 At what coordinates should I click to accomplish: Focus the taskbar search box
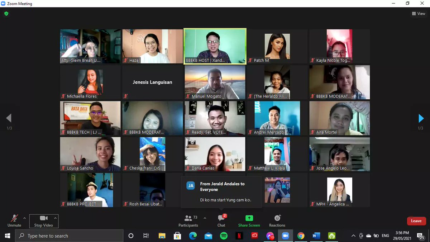(x=69, y=236)
